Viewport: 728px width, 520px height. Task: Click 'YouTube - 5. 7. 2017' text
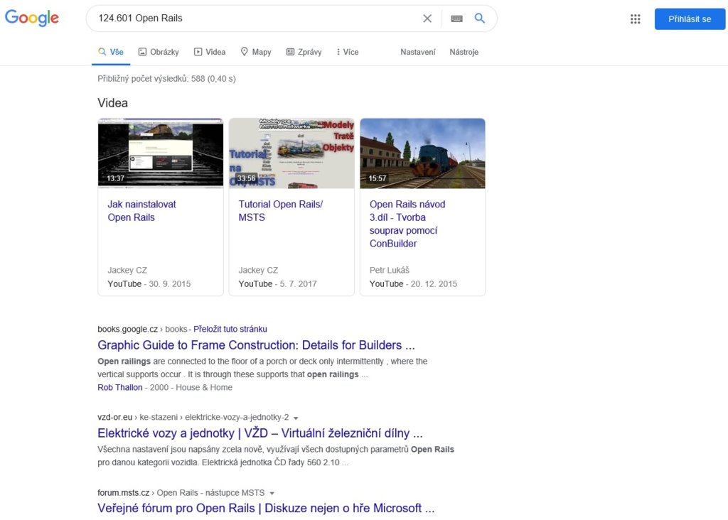pos(278,284)
